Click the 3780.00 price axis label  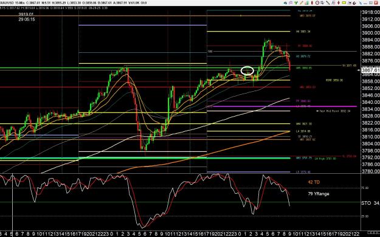tap(370, 171)
